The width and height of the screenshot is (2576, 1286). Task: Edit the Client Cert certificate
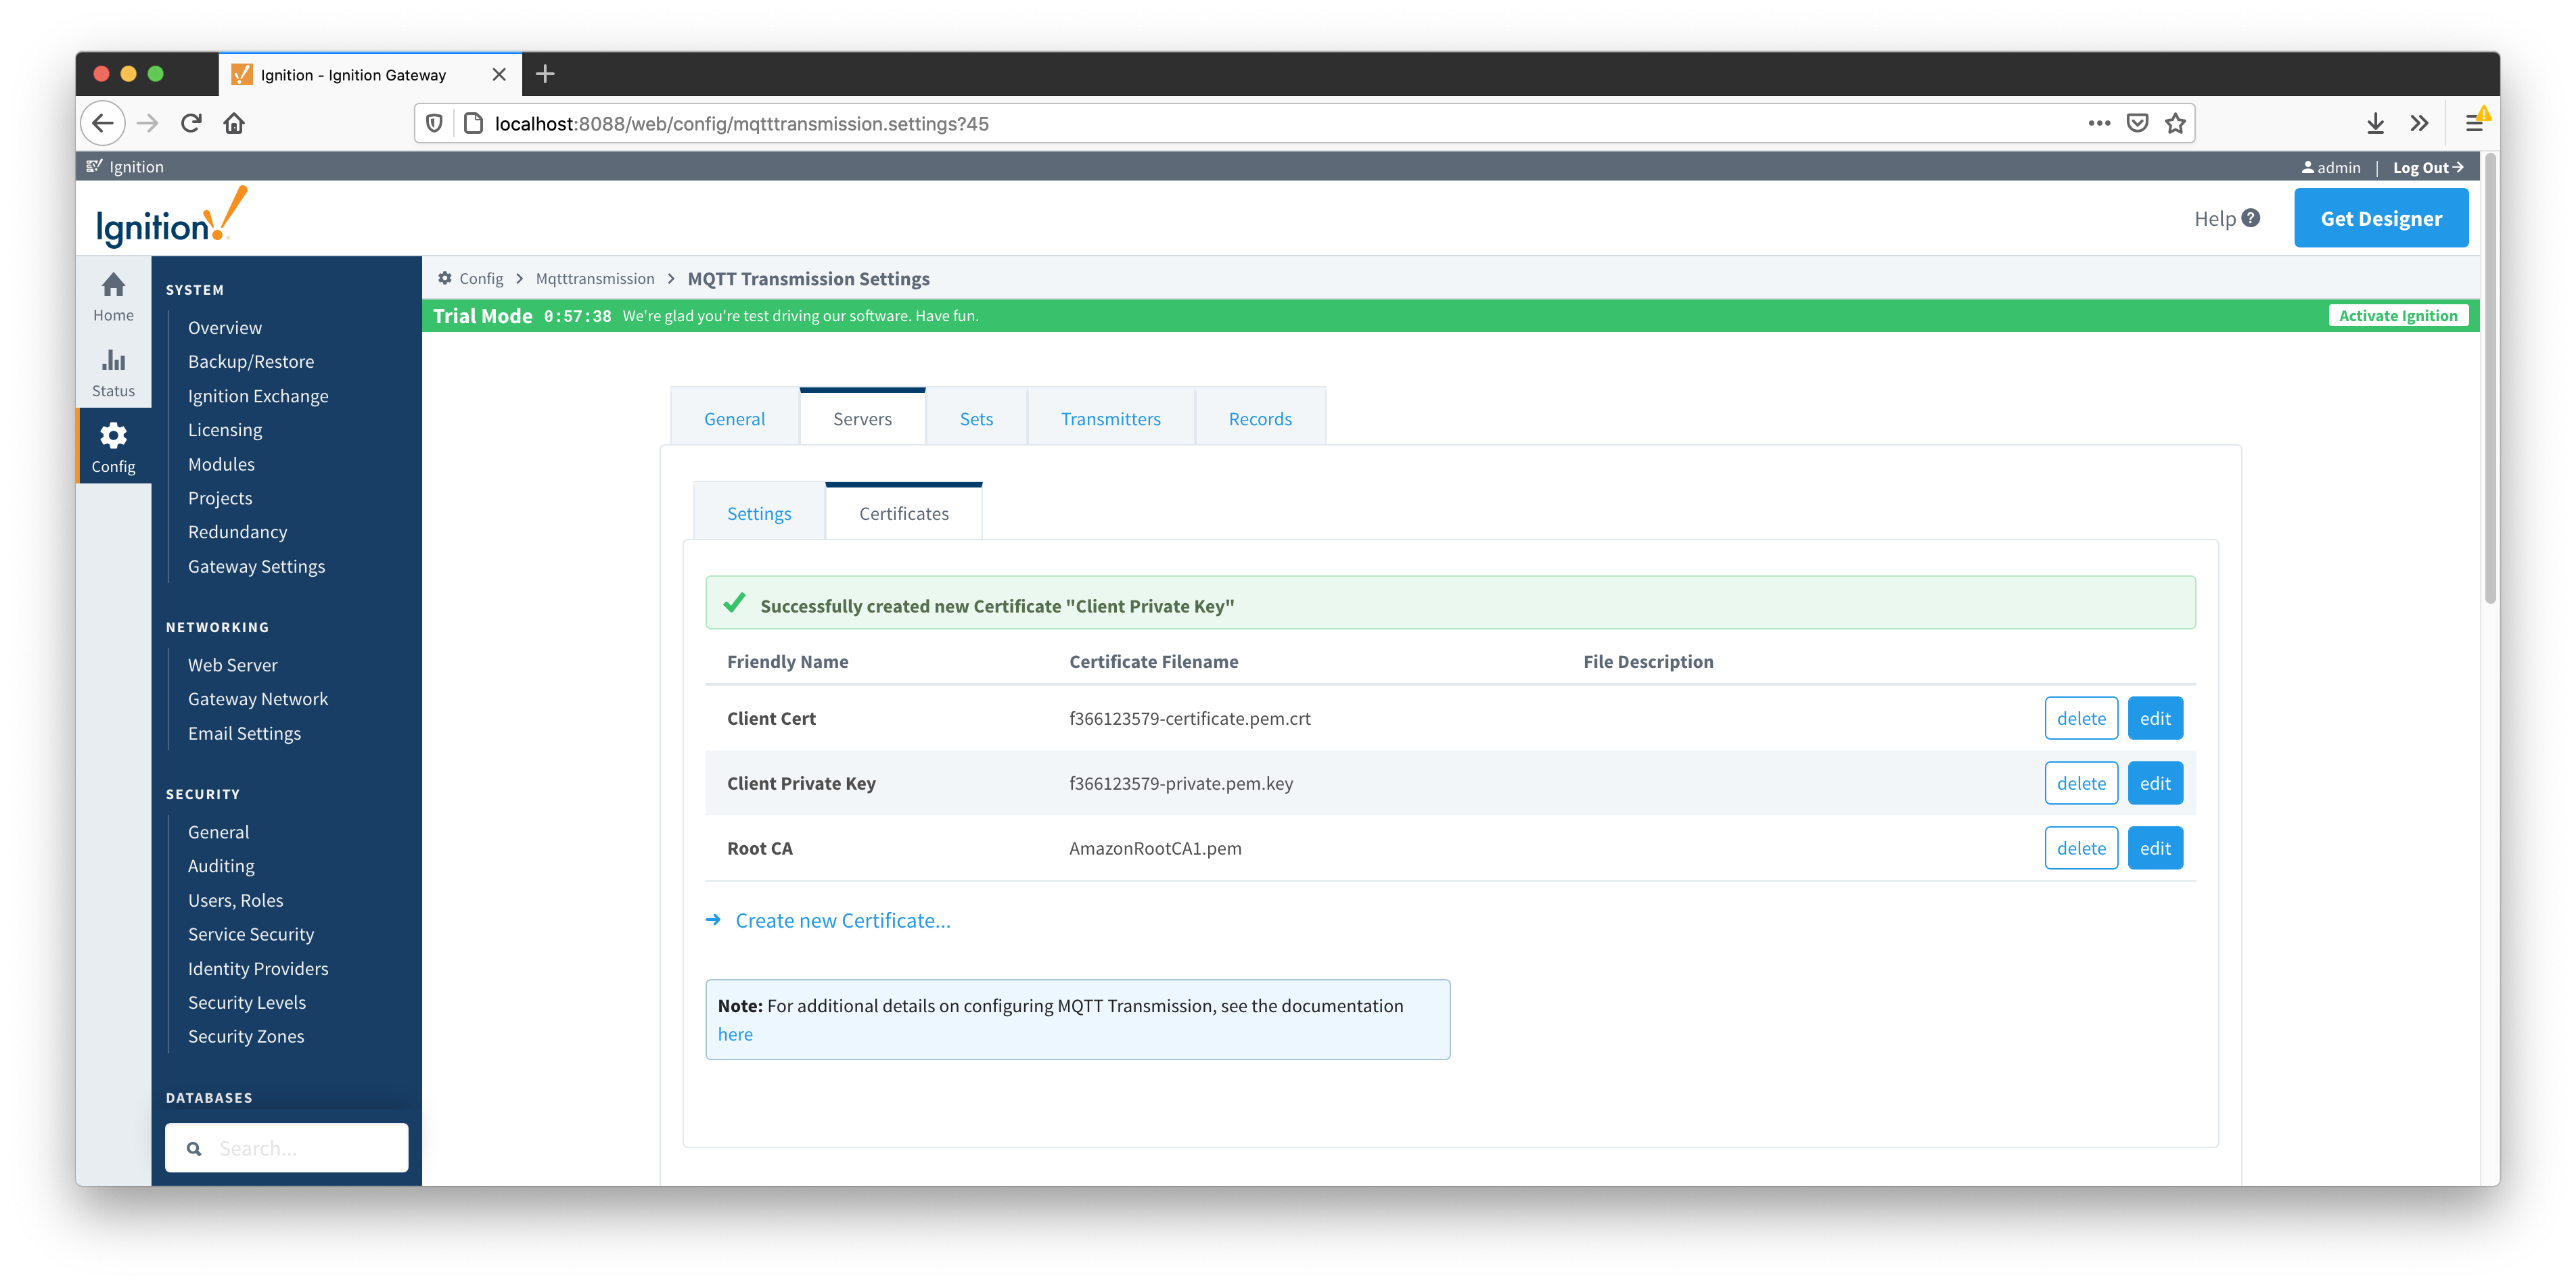[2155, 719]
